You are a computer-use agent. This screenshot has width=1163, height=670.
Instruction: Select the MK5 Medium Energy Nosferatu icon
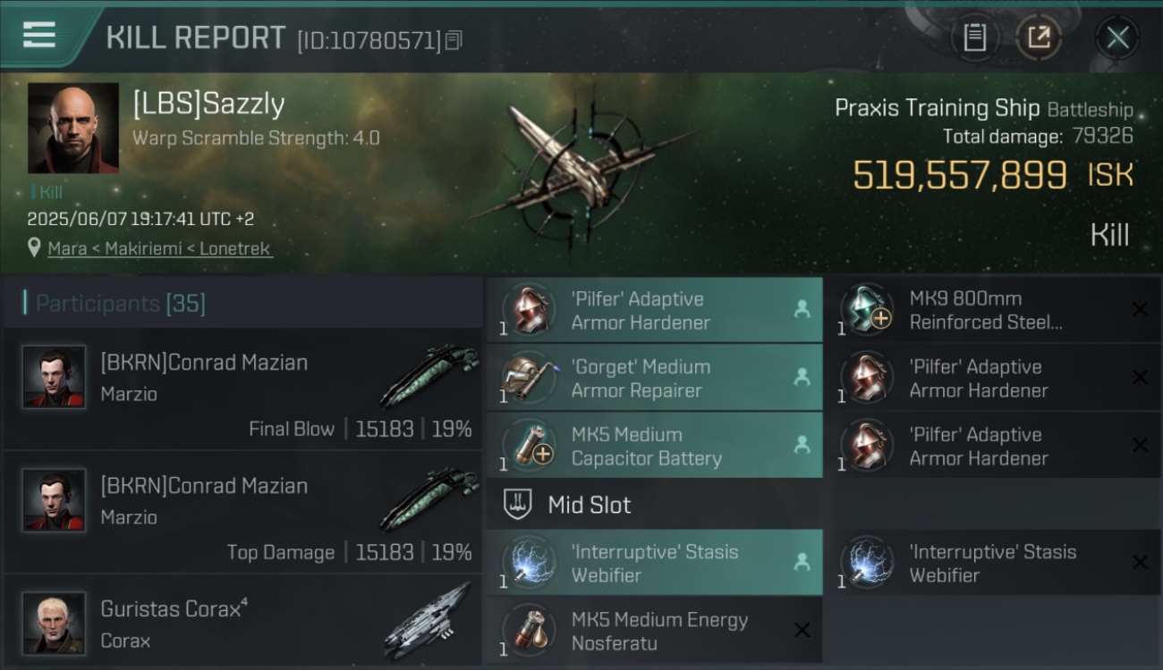528,631
